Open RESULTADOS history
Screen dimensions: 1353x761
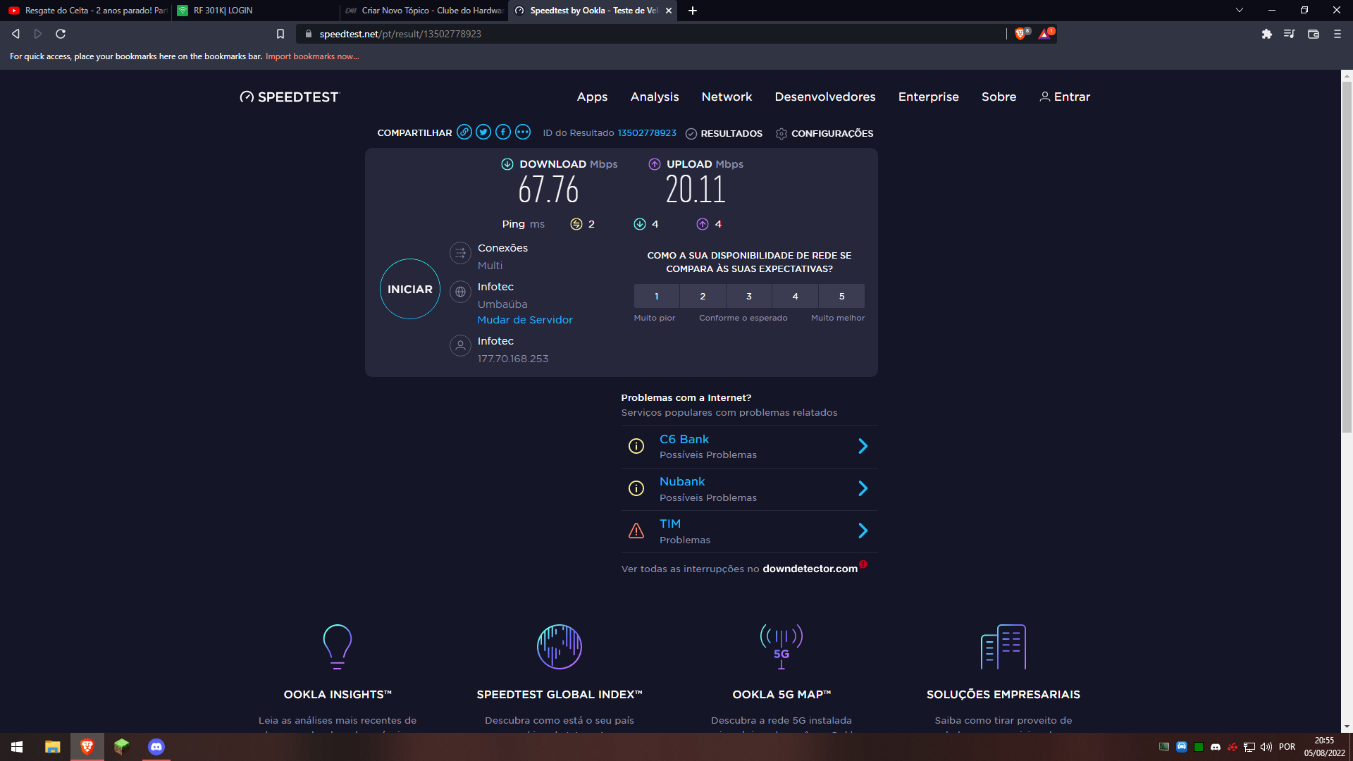(724, 133)
